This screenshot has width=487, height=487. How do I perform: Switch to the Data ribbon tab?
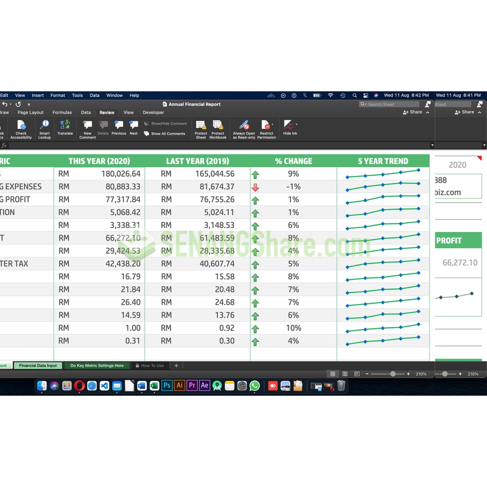point(86,112)
